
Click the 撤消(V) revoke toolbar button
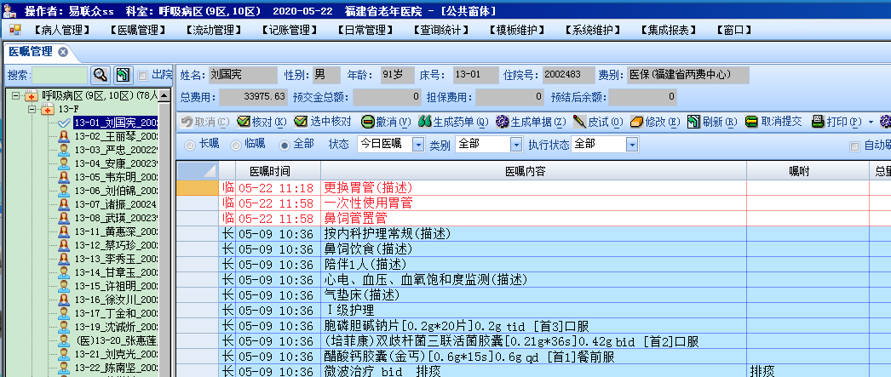(386, 122)
